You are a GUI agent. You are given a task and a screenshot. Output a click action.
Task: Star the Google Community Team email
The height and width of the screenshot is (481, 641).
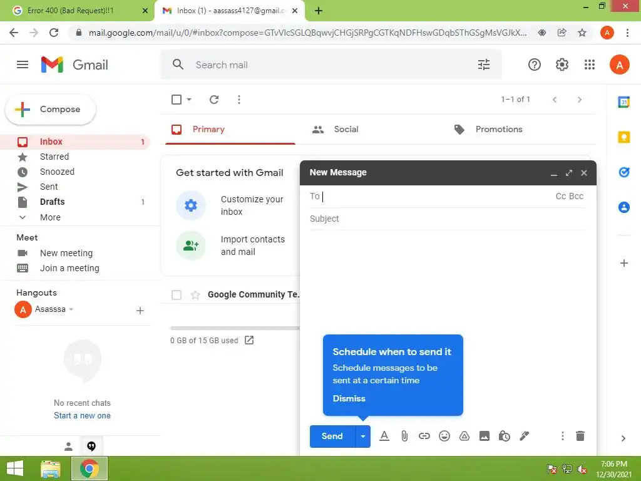[195, 295]
